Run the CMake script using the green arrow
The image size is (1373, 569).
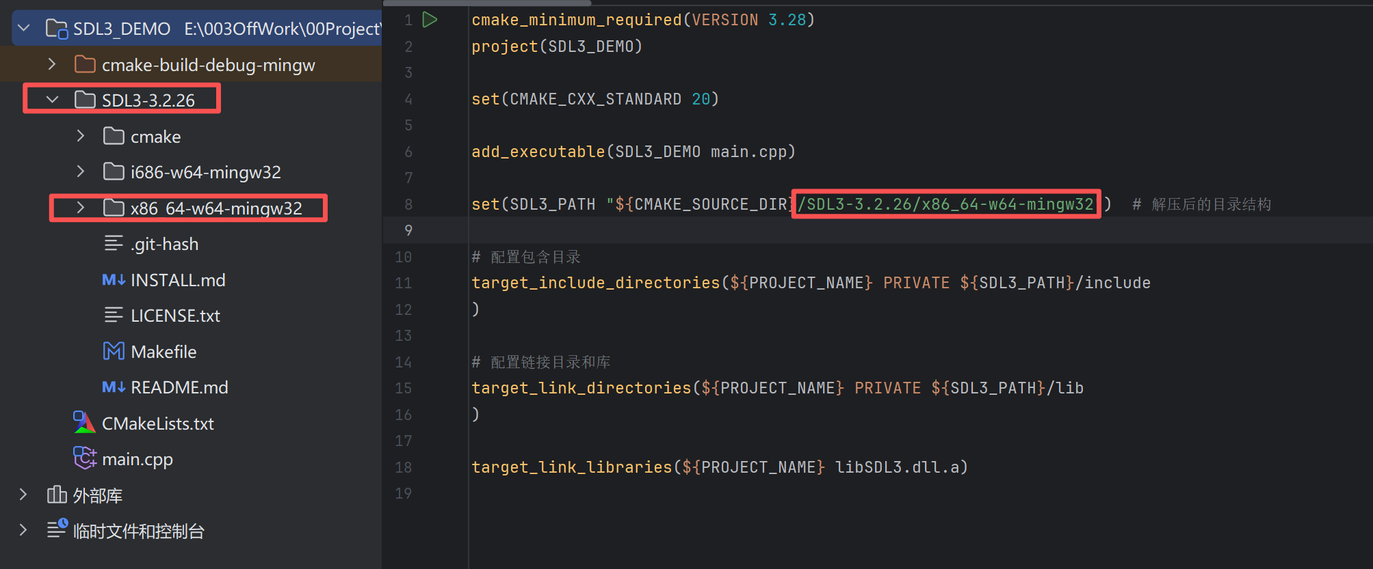(x=430, y=19)
